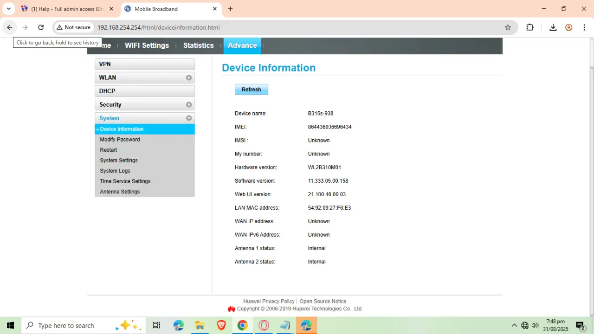Open the WIFI Settings menu
The width and height of the screenshot is (594, 334).
(x=147, y=45)
